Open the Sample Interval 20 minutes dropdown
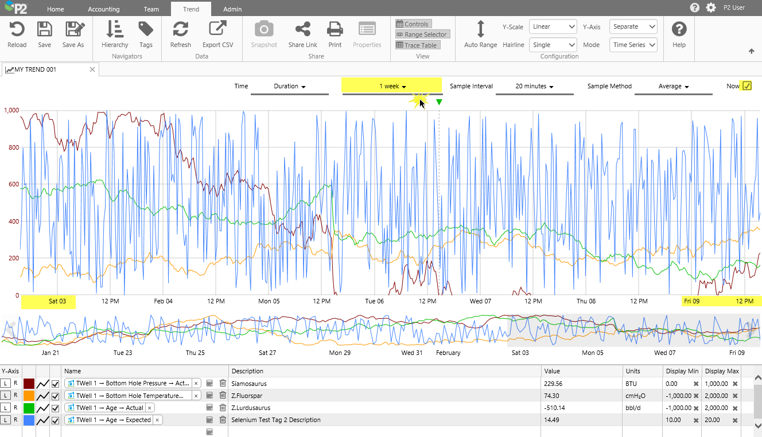Screen dimensions: 762x437 (534, 86)
